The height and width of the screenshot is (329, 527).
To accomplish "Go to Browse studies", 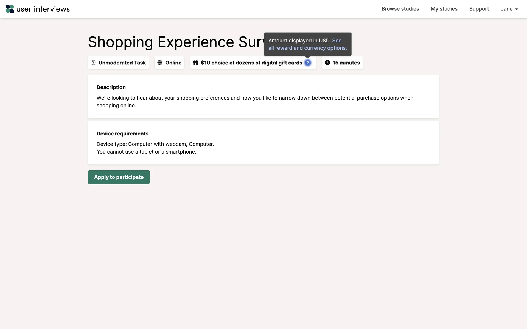I will [400, 9].
